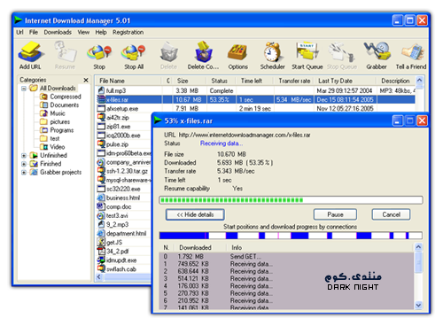Viewport: 443px width, 326px height.
Task: Click the Add URL toolbar icon
Action: click(31, 52)
